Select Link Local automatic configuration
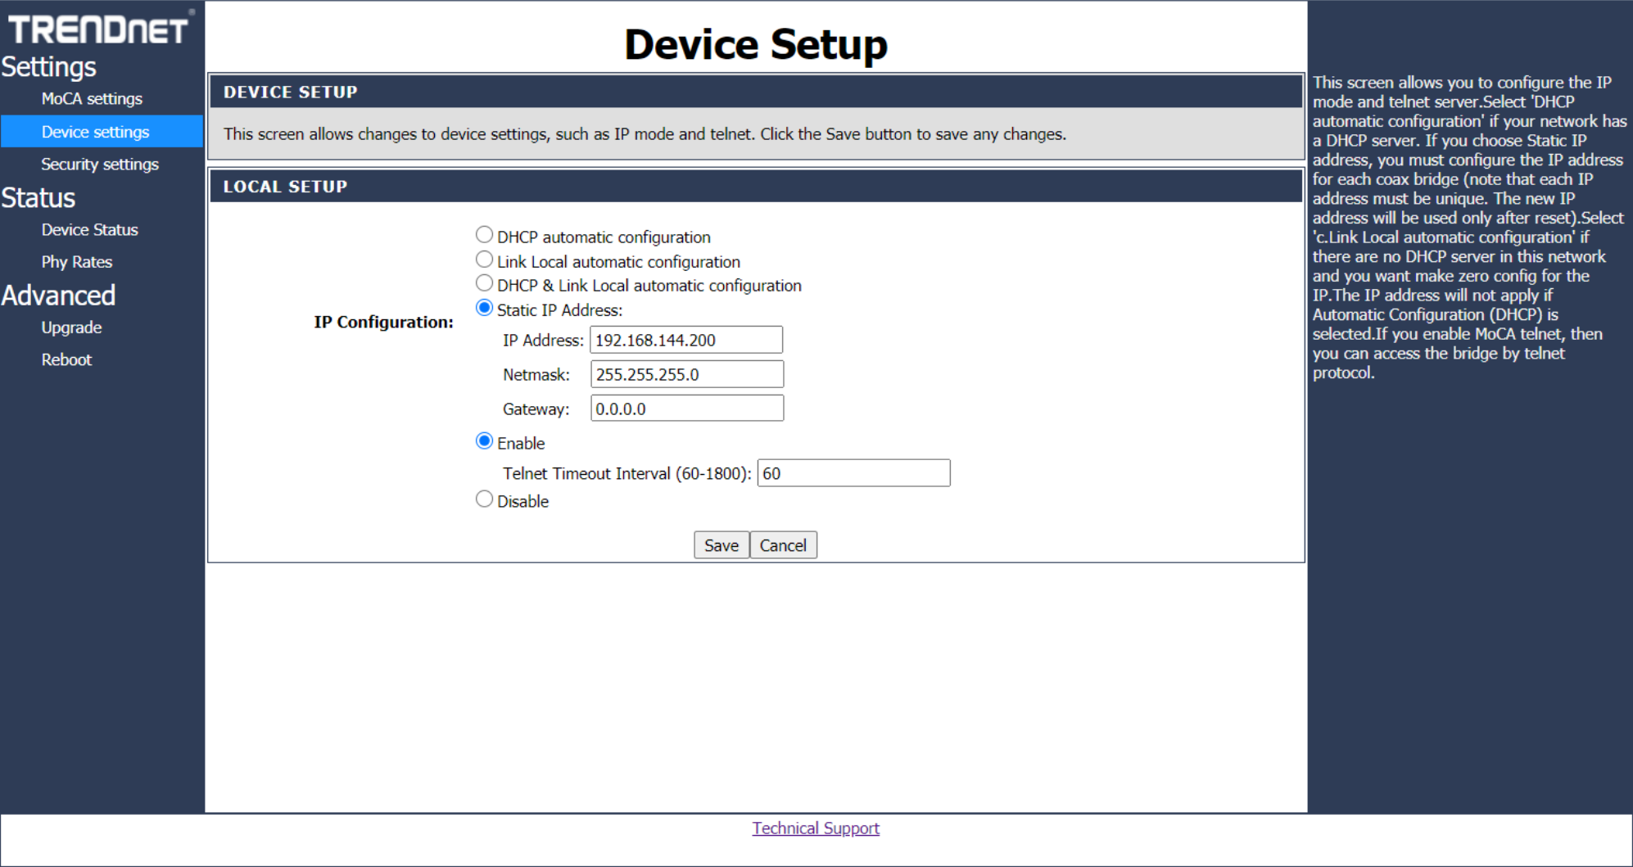Viewport: 1633px width, 867px height. tap(484, 260)
